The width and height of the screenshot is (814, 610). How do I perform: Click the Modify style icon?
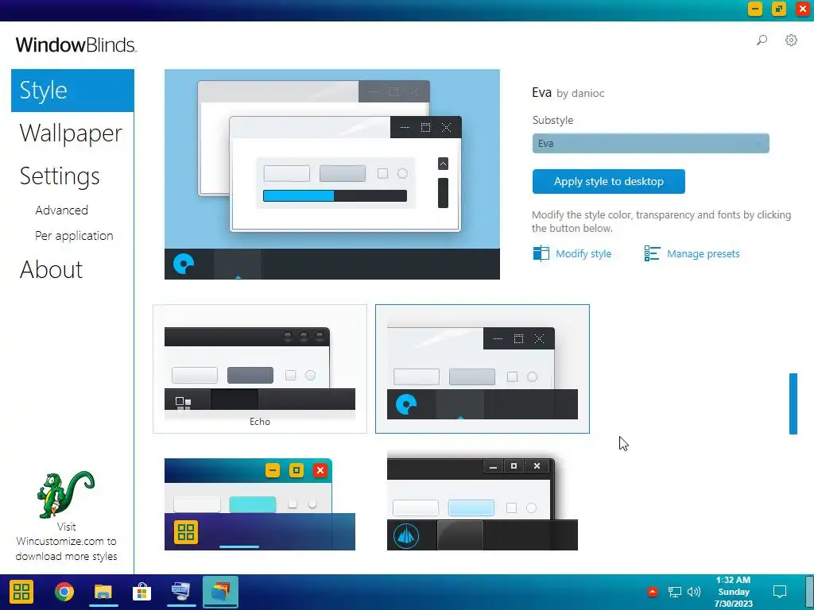541,253
